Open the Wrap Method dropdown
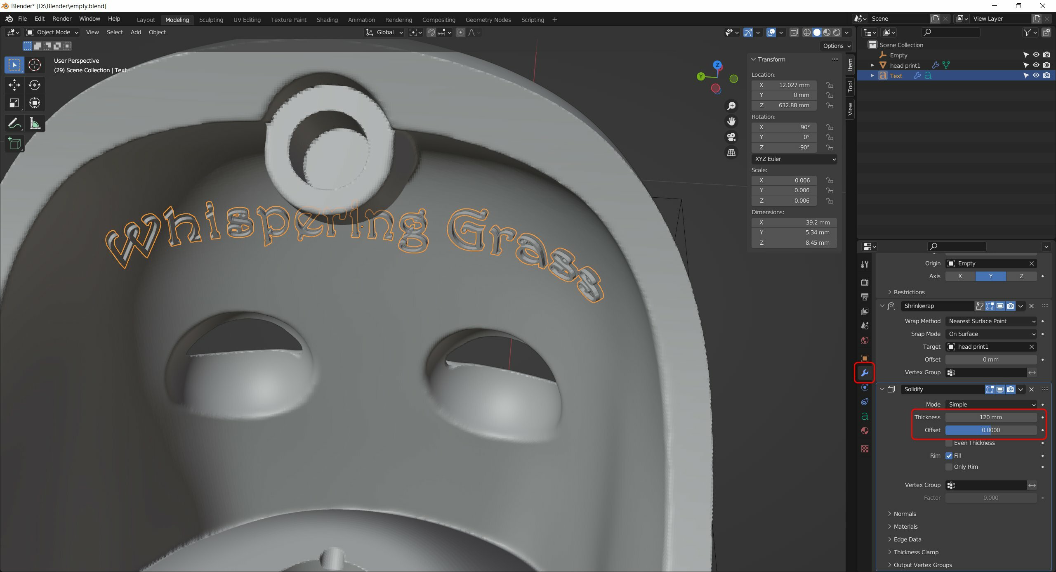 coord(991,321)
